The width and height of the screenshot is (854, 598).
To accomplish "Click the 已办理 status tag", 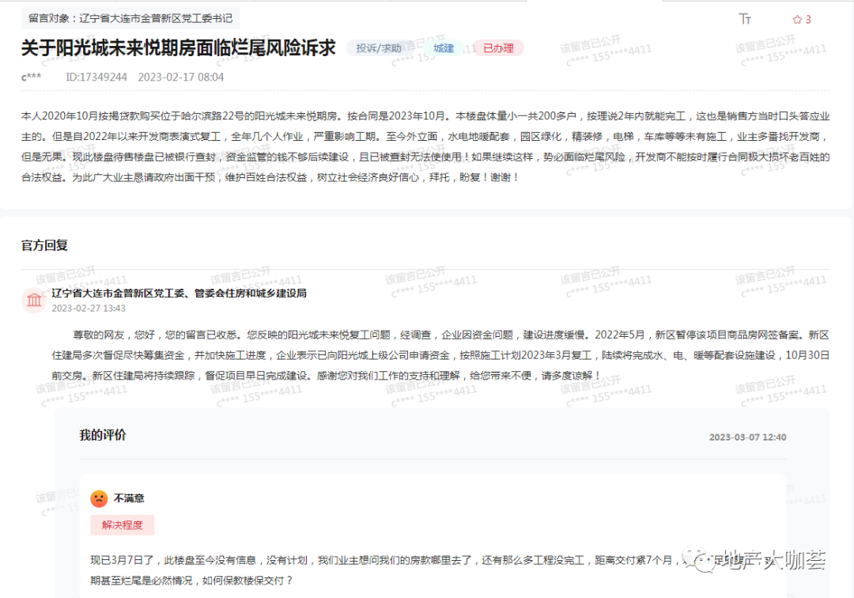I will tap(498, 48).
